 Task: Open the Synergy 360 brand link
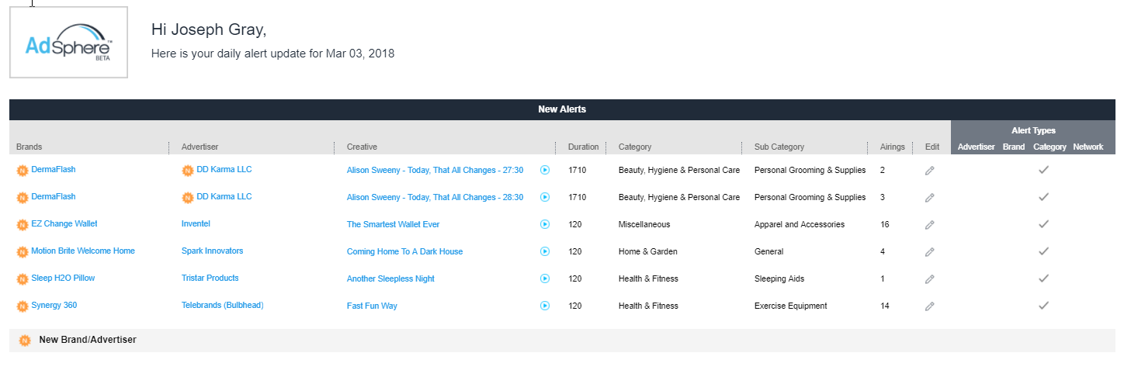[x=54, y=306]
